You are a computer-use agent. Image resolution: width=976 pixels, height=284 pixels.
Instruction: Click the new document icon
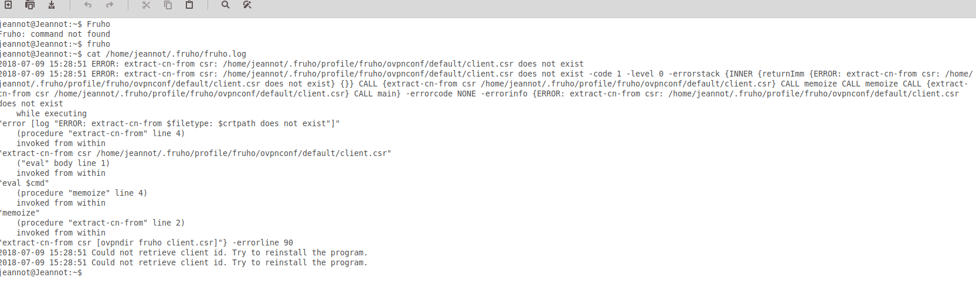pyautogui.click(x=8, y=5)
